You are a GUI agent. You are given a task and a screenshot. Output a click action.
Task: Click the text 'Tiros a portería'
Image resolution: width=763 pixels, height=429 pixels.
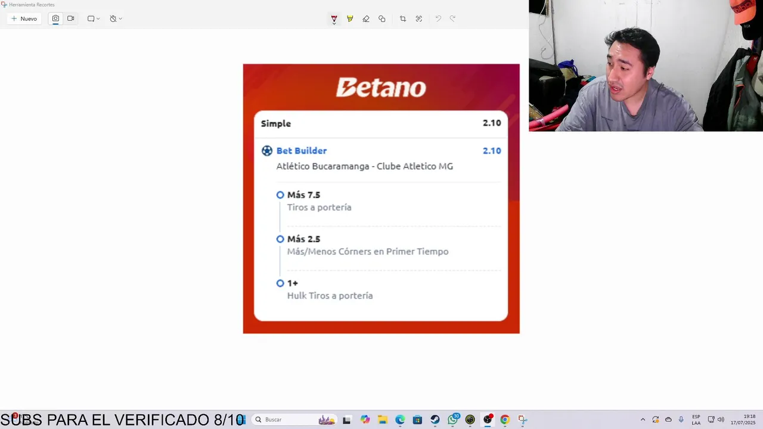coord(319,207)
